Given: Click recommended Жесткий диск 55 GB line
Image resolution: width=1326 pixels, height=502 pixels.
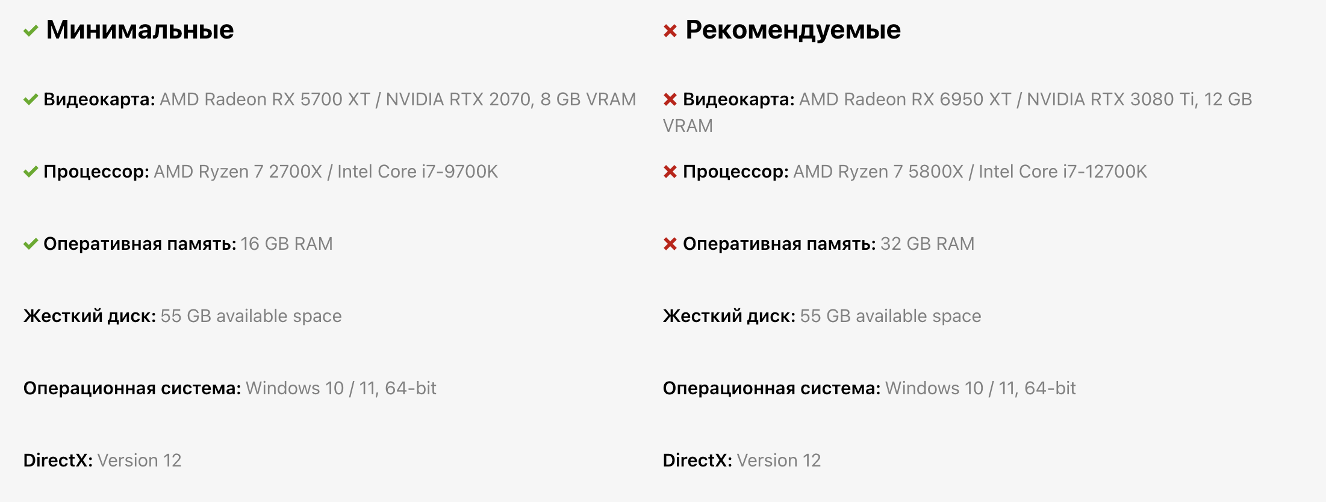Looking at the screenshot, I should pos(822,316).
